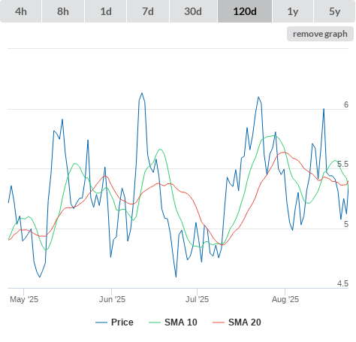Select the 4h time range tab
Image resolution: width=356 pixels, height=342 pixels.
click(x=21, y=11)
